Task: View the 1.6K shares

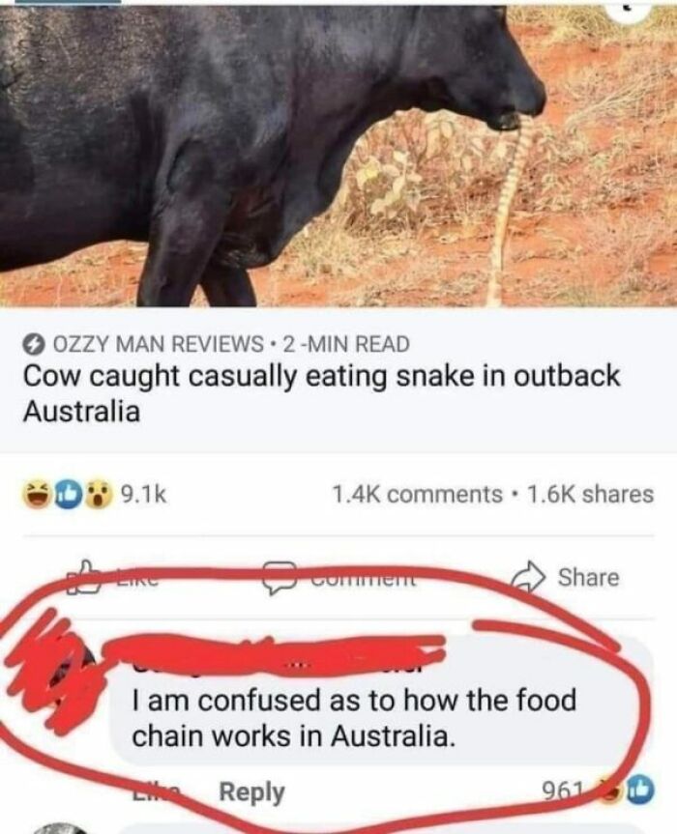Action: point(590,494)
